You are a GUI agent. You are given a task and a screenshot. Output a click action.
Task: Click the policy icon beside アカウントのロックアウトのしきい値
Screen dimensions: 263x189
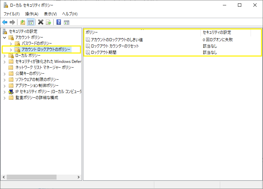(88, 40)
